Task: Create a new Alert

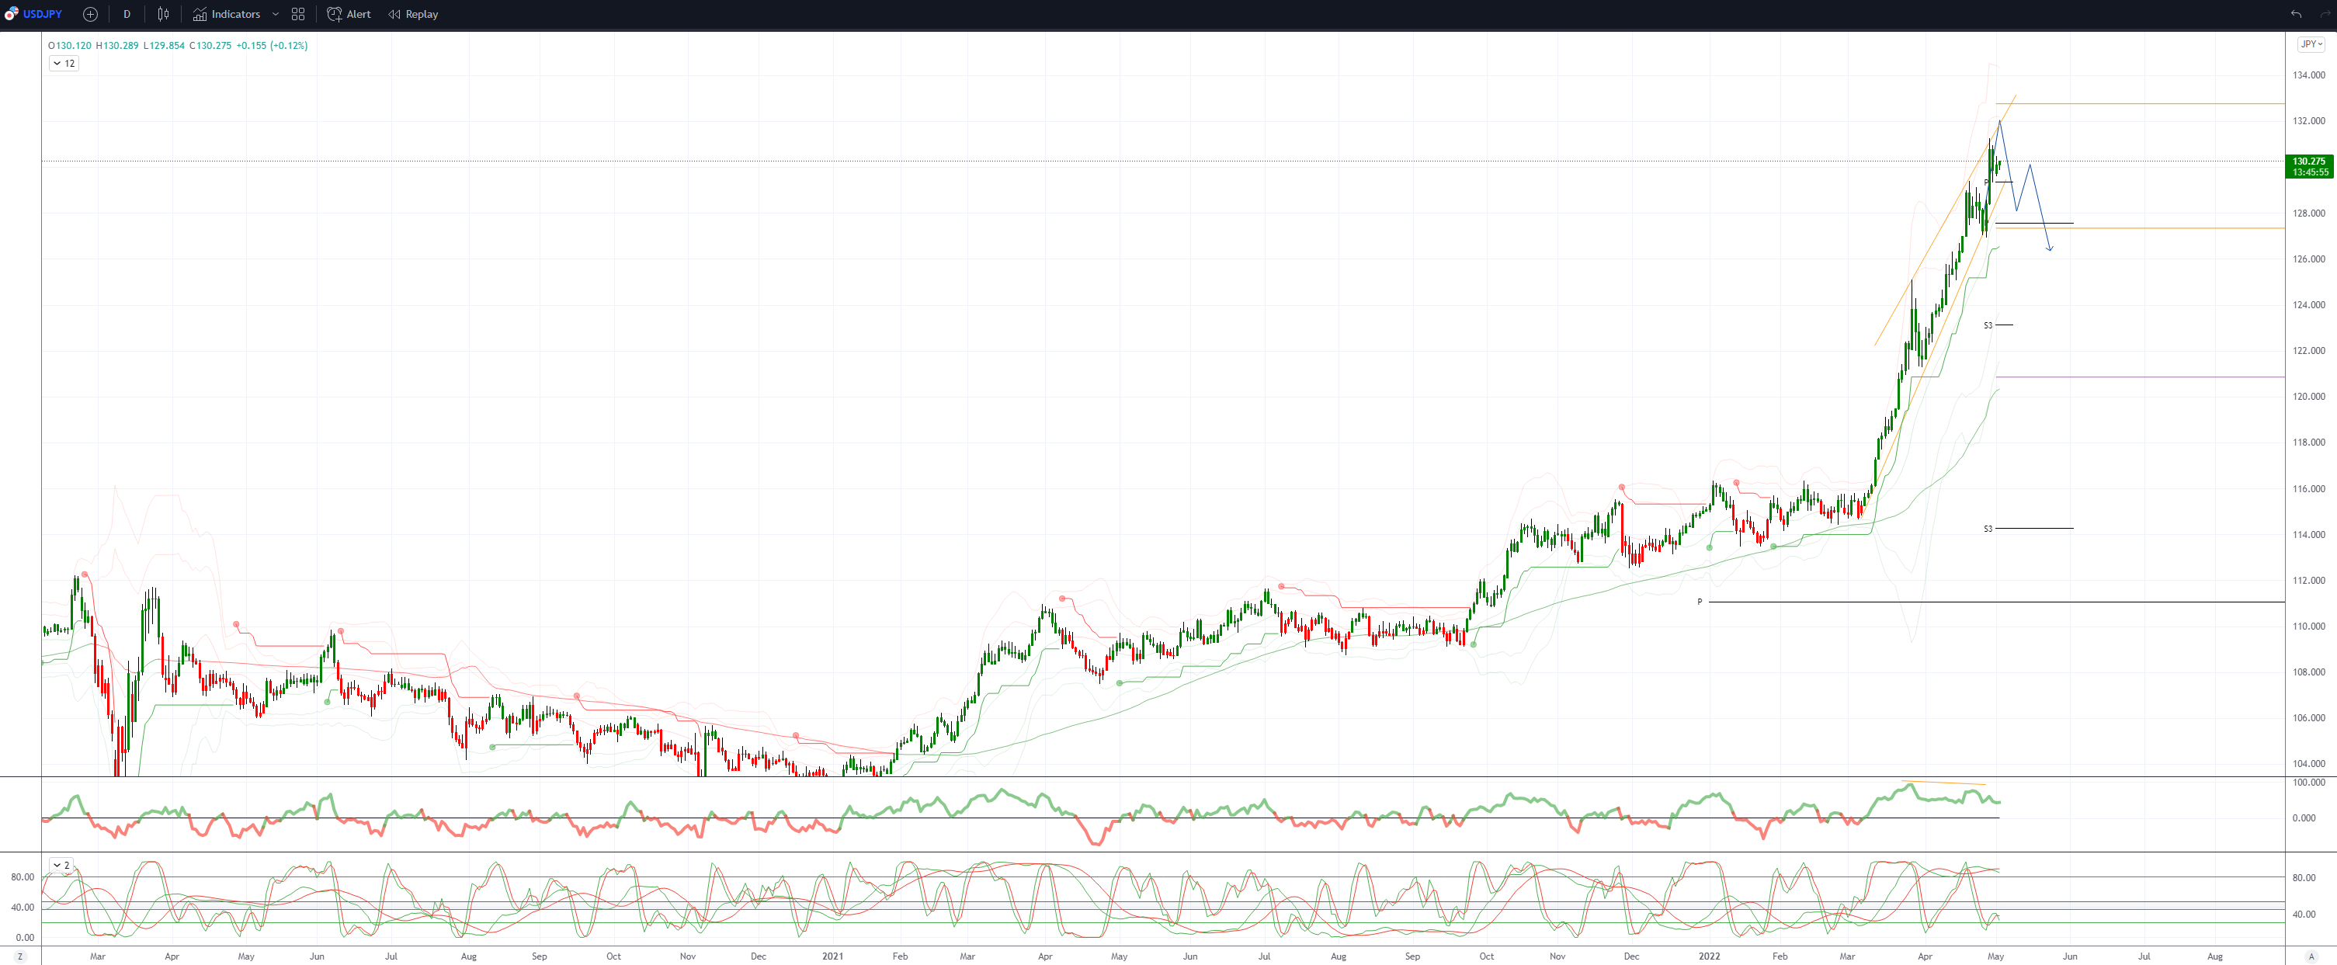Action: point(349,14)
